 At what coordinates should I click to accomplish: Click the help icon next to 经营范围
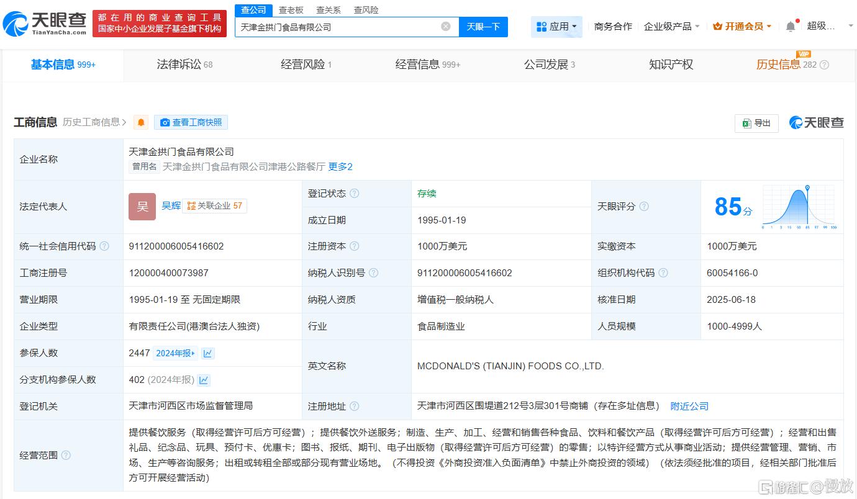click(x=66, y=456)
